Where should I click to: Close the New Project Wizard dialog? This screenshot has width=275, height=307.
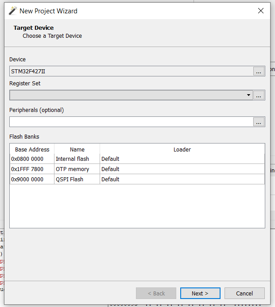[261, 11]
